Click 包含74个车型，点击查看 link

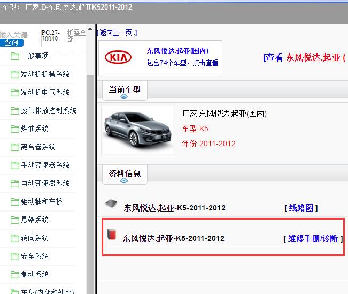pos(182,63)
